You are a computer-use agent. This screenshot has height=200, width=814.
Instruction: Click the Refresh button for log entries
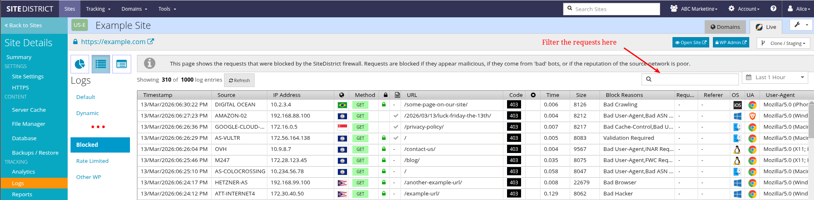239,80
